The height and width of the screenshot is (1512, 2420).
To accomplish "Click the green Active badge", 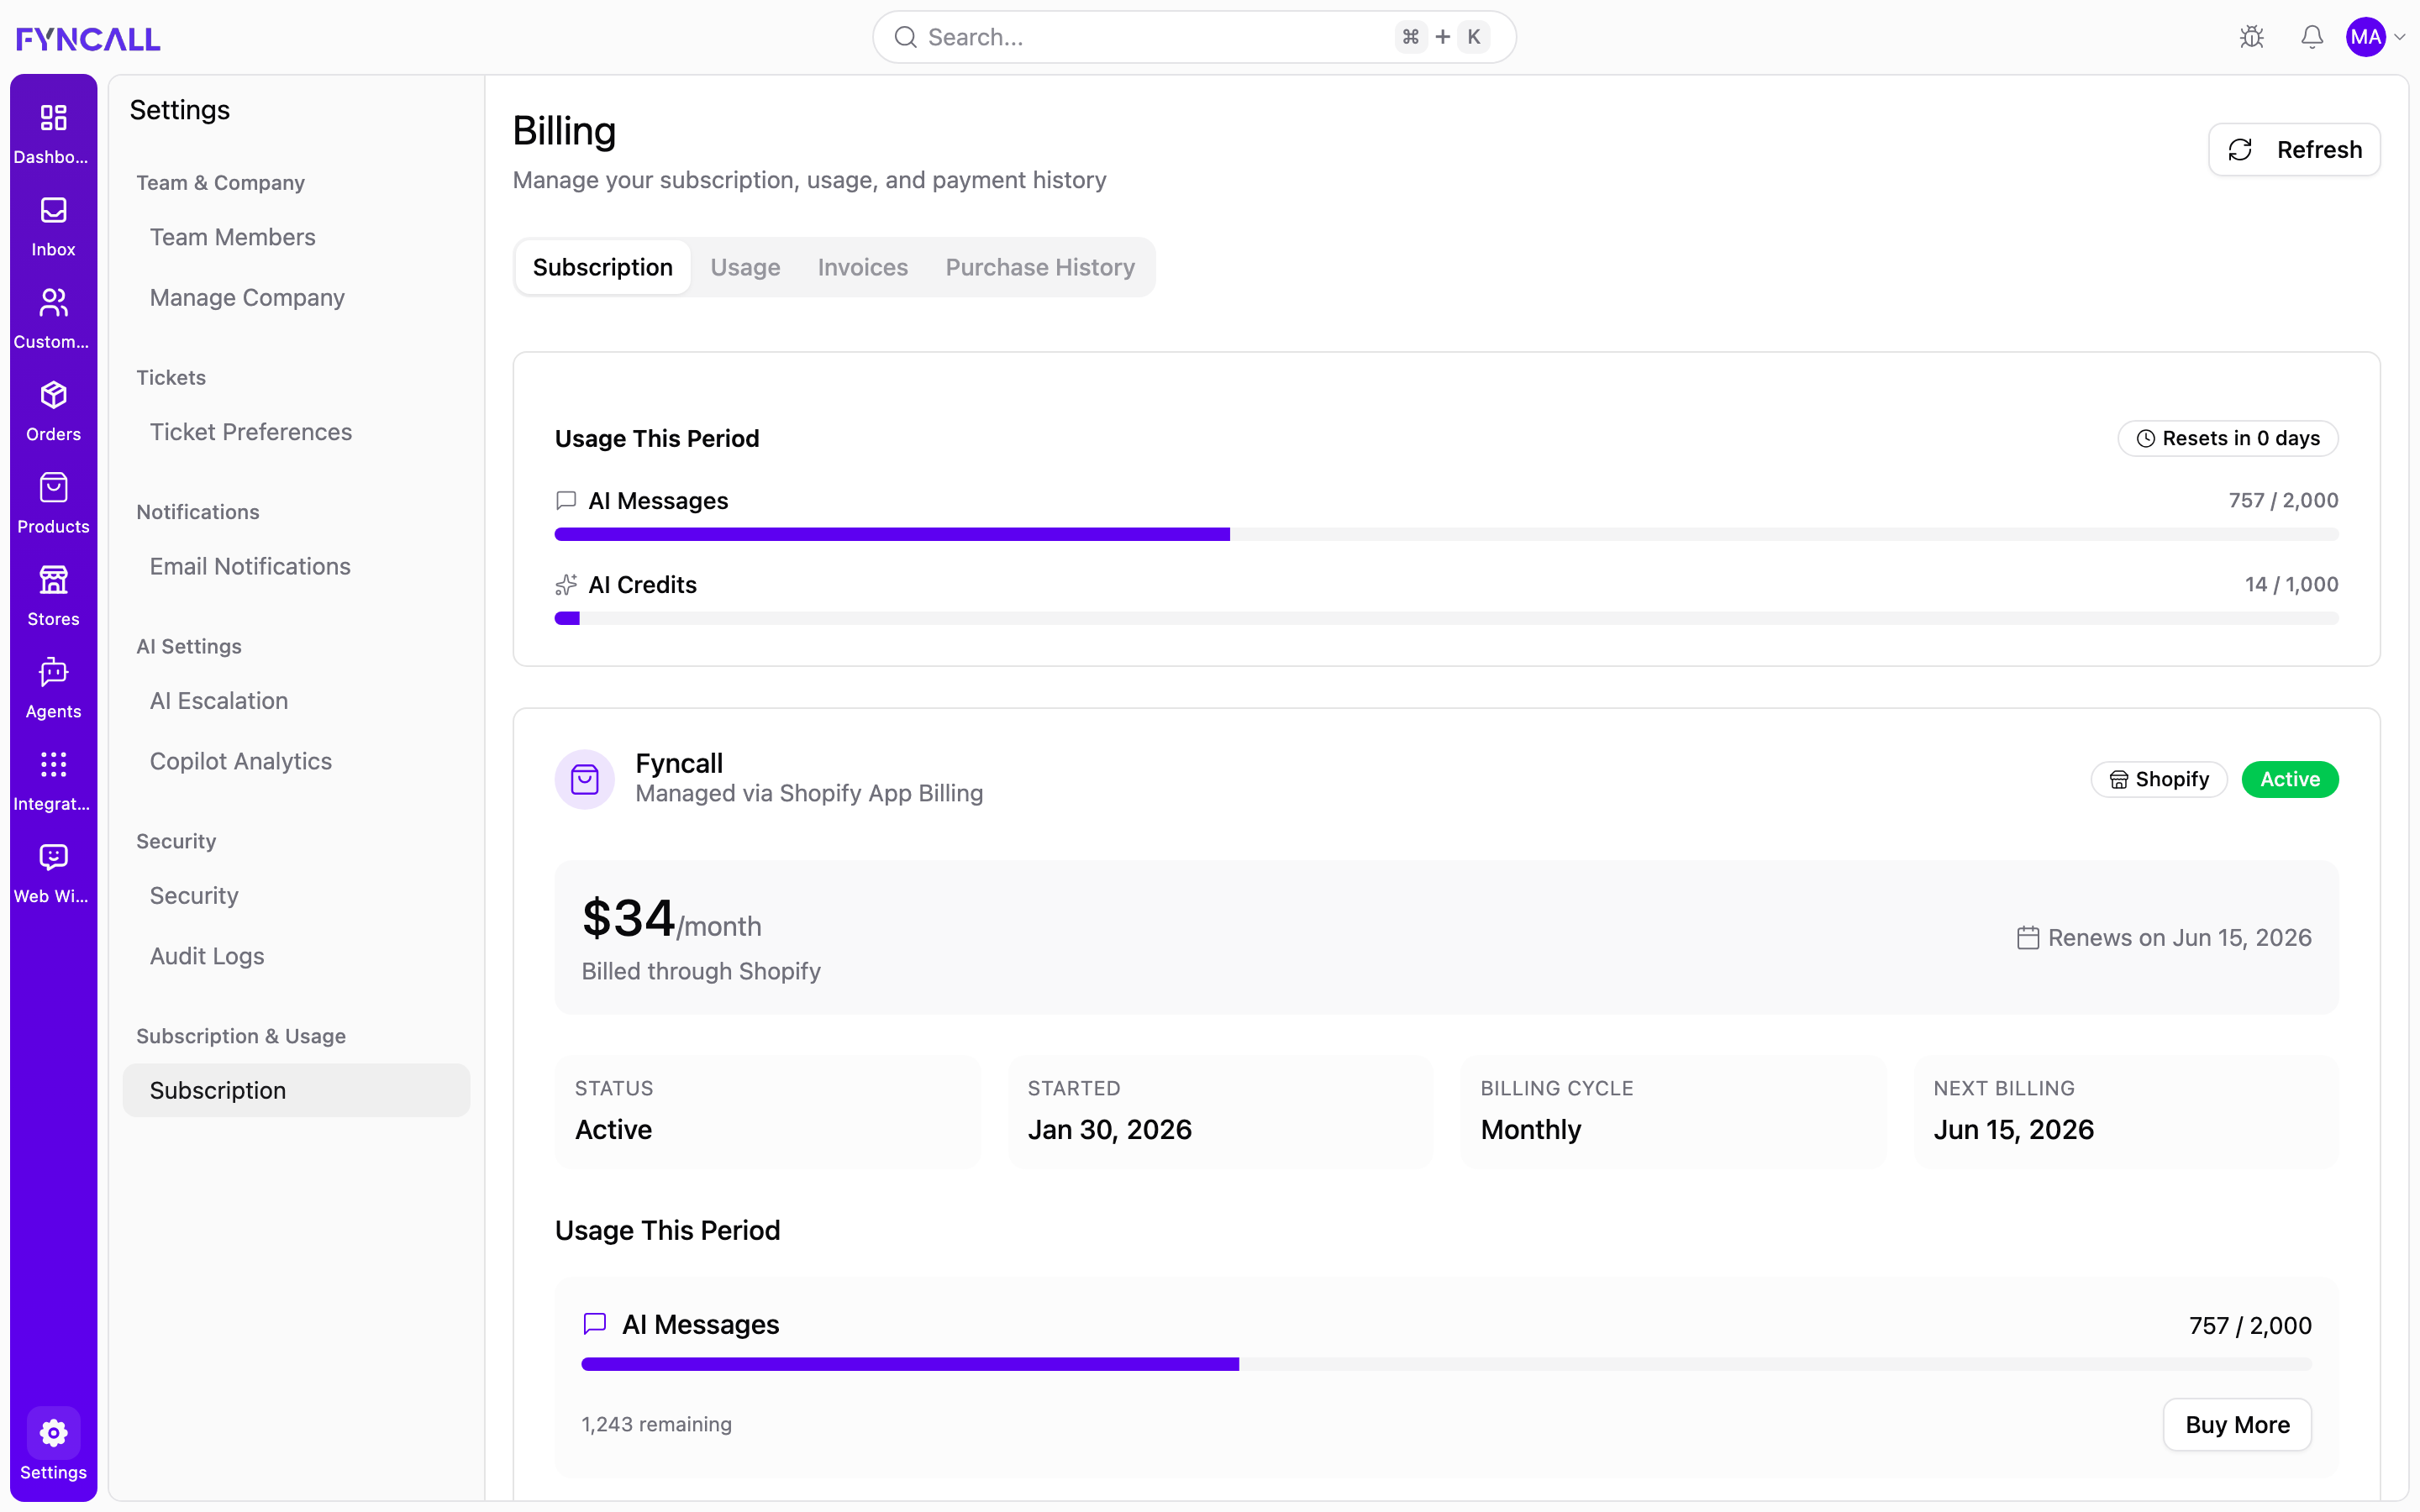I will click(x=2290, y=779).
